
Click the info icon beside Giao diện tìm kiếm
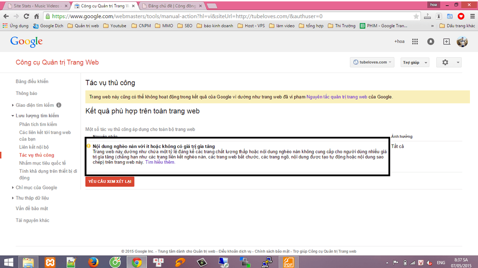pos(59,105)
